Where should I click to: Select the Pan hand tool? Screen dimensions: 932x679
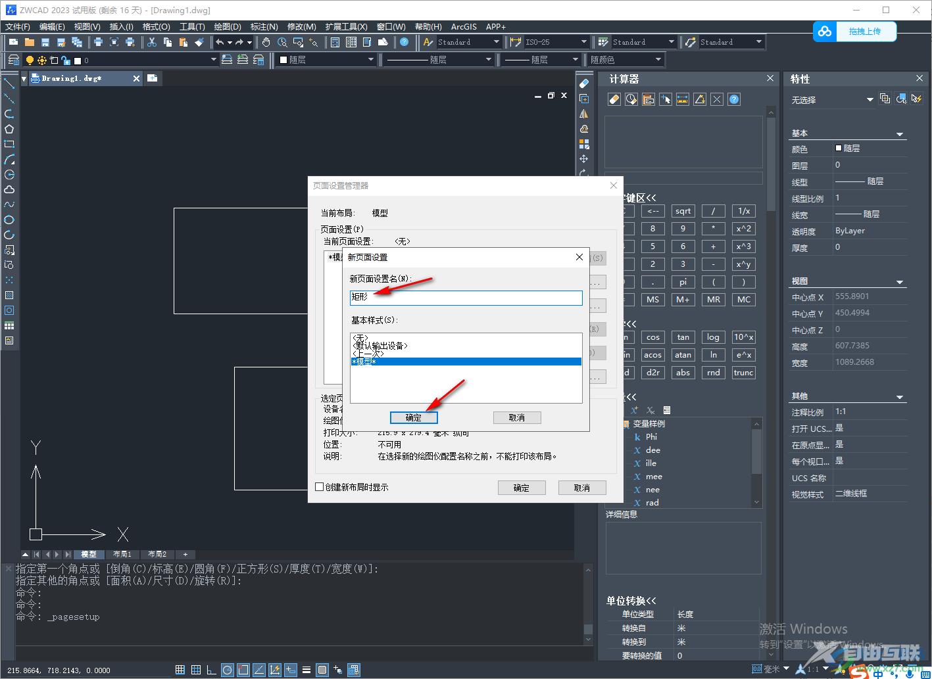tap(266, 42)
